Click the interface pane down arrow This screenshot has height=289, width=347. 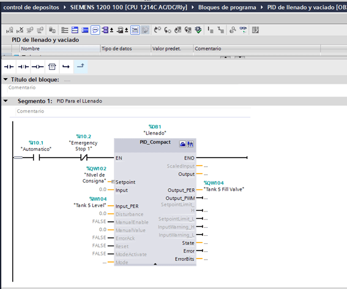240,57
